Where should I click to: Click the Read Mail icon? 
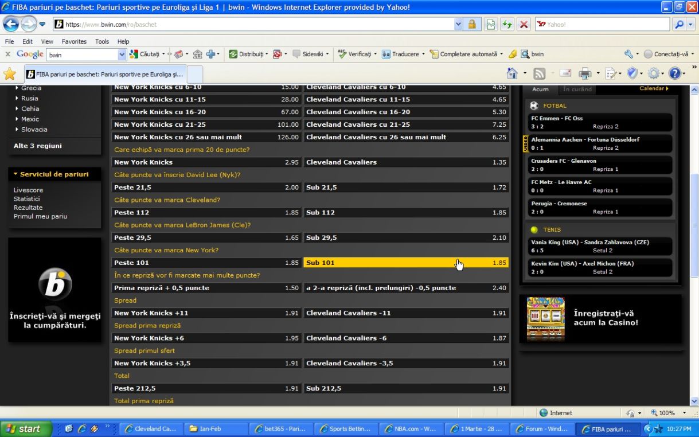565,73
